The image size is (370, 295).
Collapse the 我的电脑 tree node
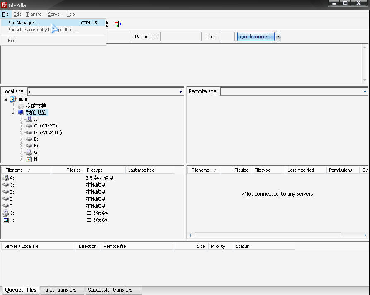coord(13,113)
